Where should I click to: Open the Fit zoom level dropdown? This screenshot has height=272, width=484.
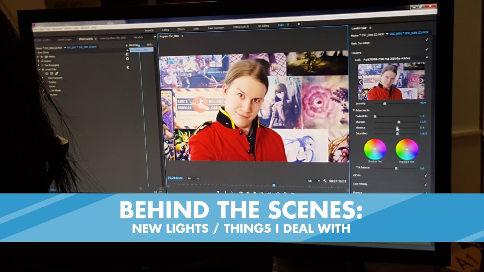[194, 178]
